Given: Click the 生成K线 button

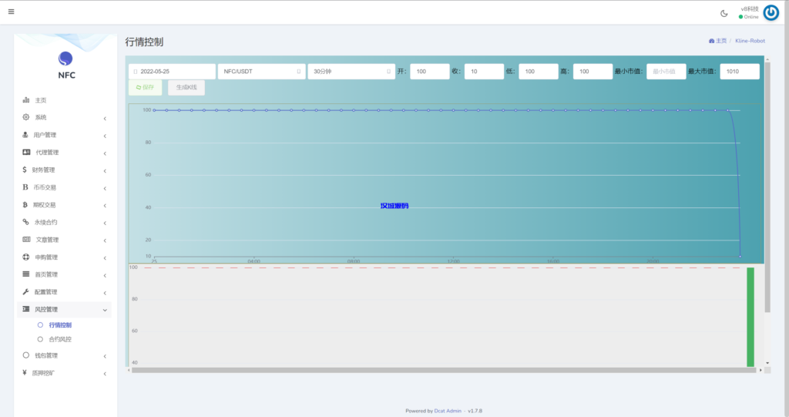Looking at the screenshot, I should coord(186,88).
